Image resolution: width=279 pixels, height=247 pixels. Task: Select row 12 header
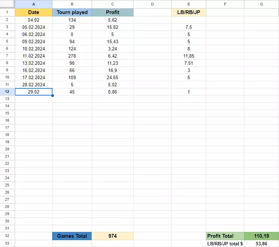[7, 91]
